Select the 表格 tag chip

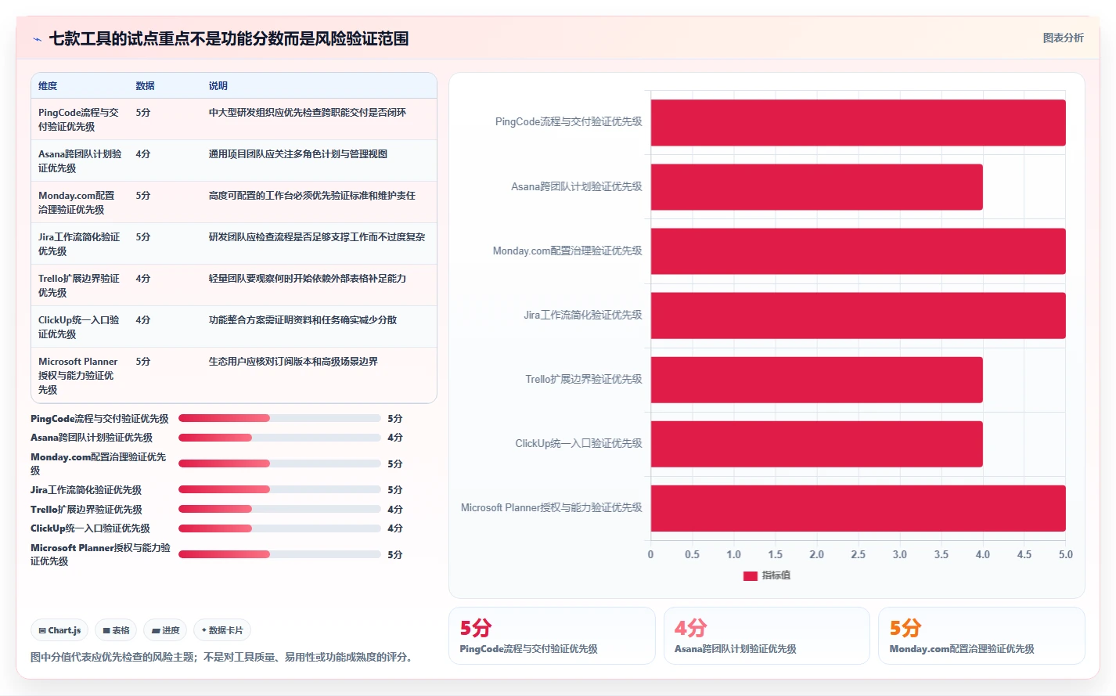pyautogui.click(x=116, y=630)
